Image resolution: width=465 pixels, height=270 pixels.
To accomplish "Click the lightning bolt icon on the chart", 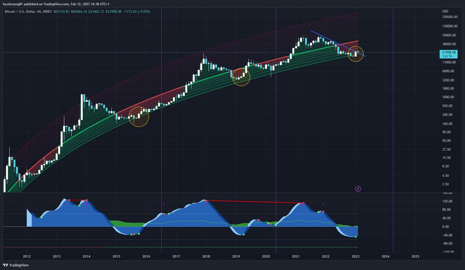I will click(357, 189).
